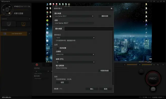Click the settings gear in the circular dial
166x99 pixels.
[x=4, y=10]
